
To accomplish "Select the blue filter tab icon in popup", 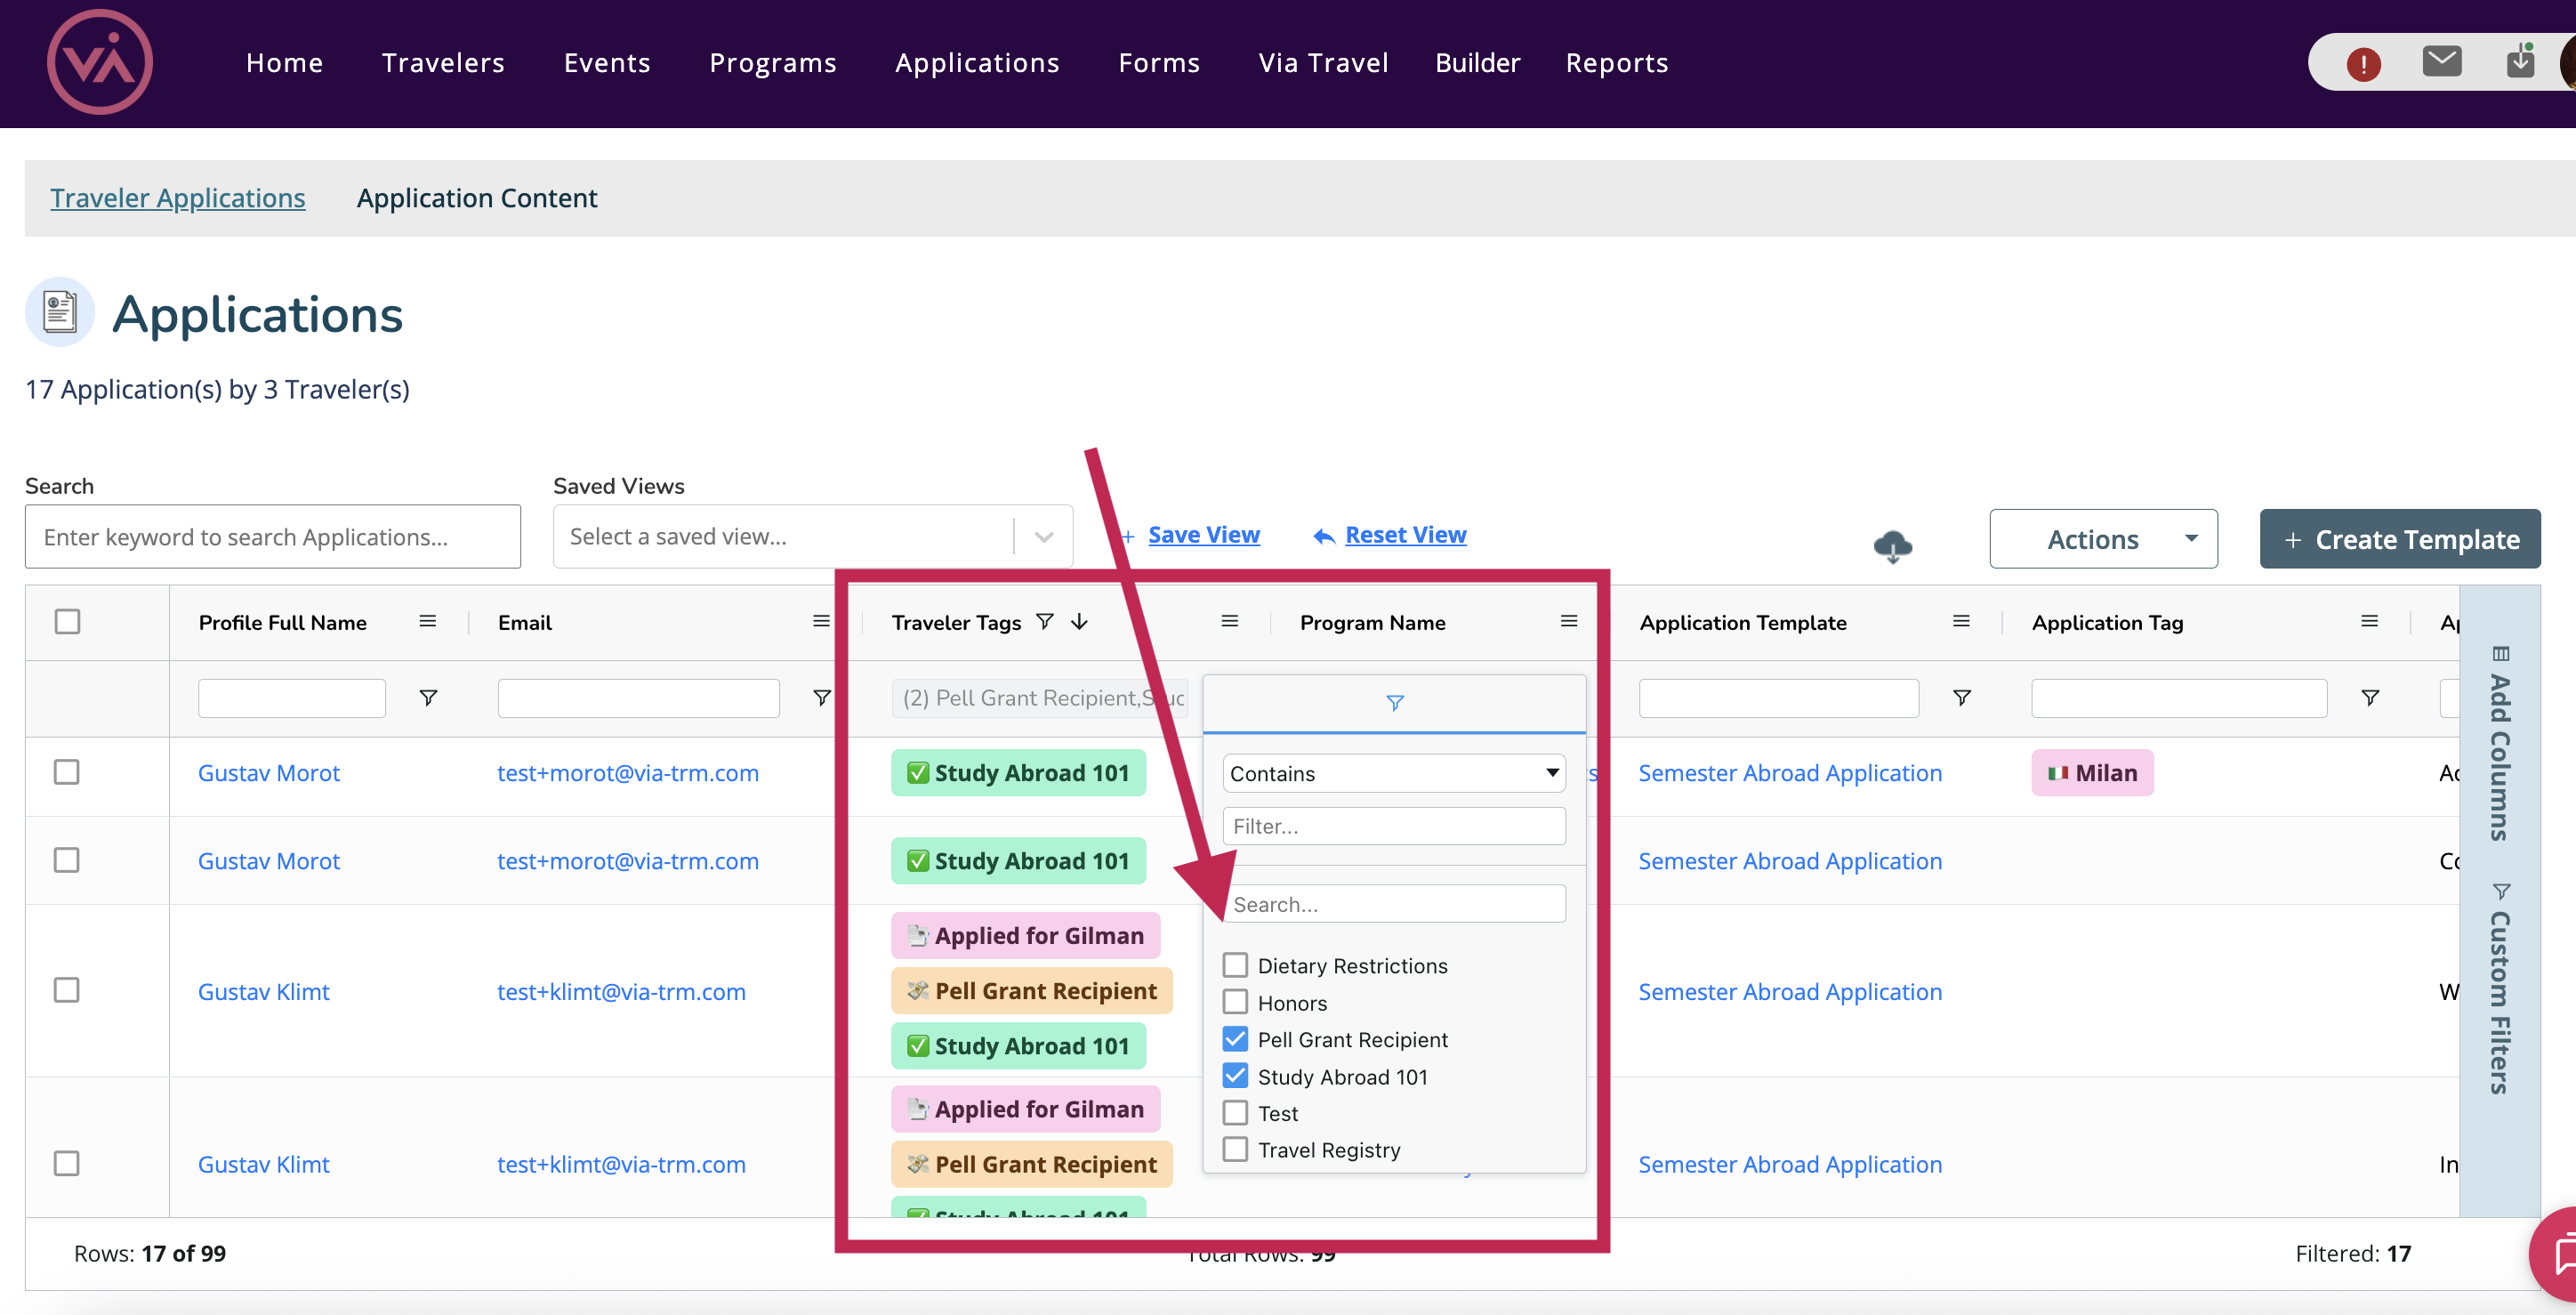I will (1394, 703).
